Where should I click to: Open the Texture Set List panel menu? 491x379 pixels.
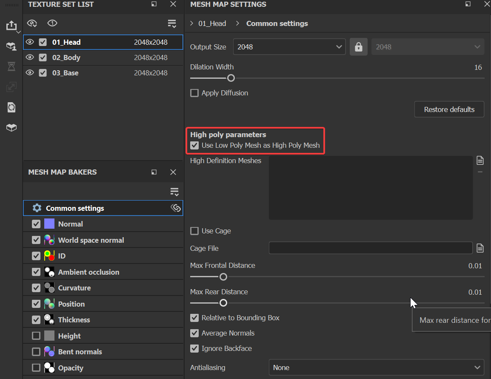pos(172,23)
